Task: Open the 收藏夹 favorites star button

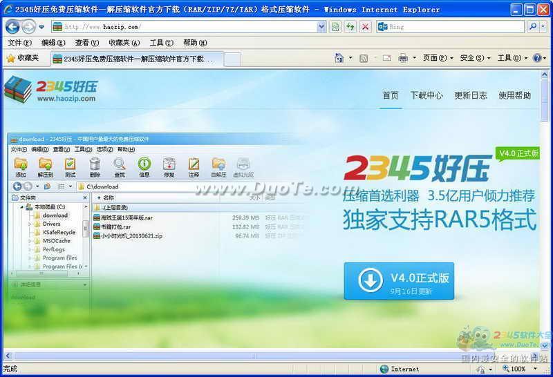Action: [x=23, y=58]
